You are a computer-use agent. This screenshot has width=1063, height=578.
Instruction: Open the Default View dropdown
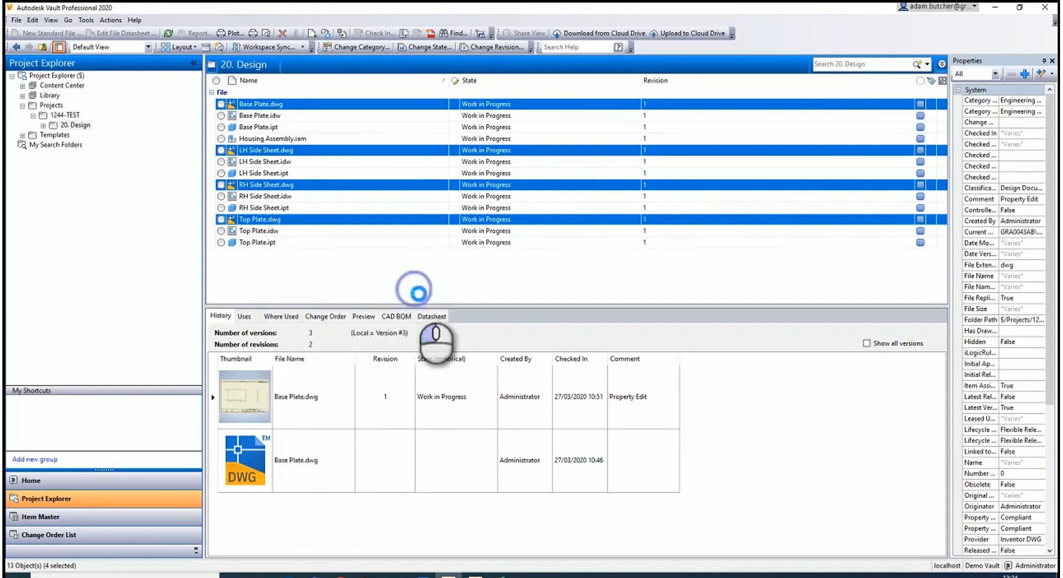pyautogui.click(x=148, y=47)
